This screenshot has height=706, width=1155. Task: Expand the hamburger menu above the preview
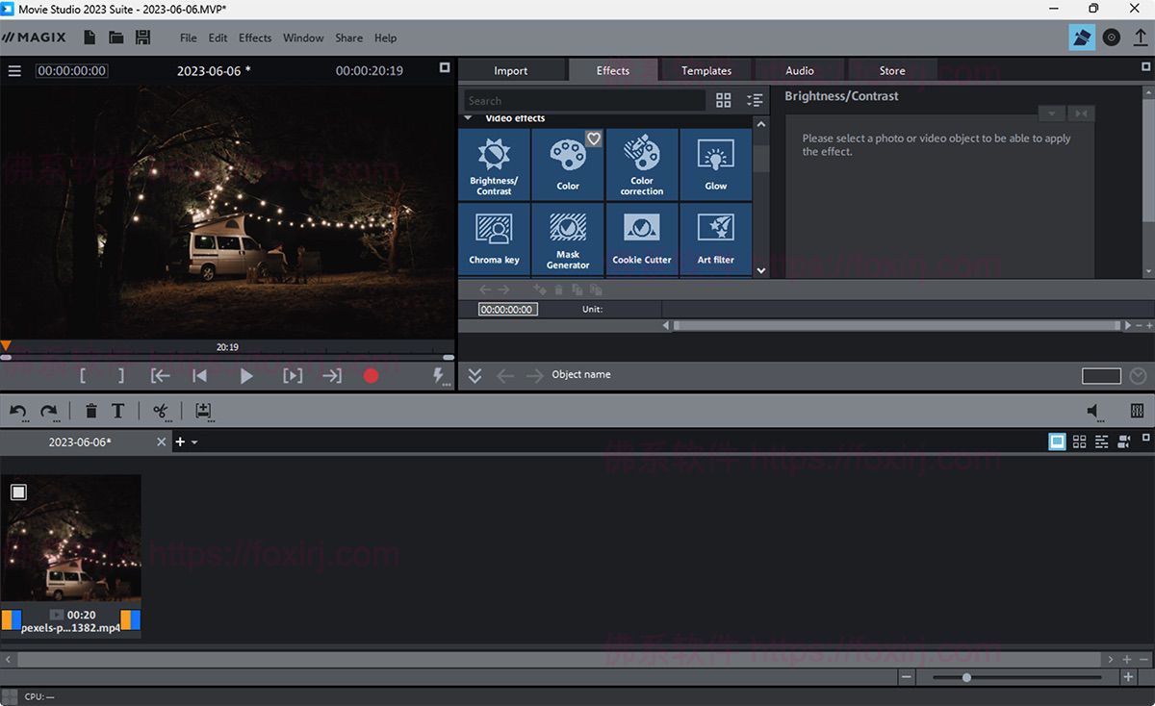click(x=14, y=71)
